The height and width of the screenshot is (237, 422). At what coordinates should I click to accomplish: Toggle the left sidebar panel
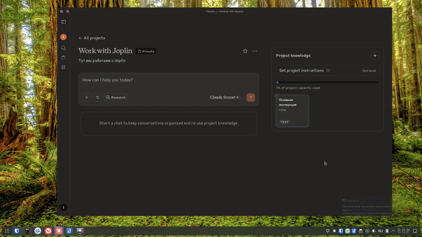(63, 22)
